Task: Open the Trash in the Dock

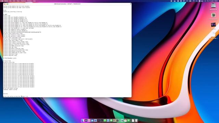Action: [x=136, y=121]
